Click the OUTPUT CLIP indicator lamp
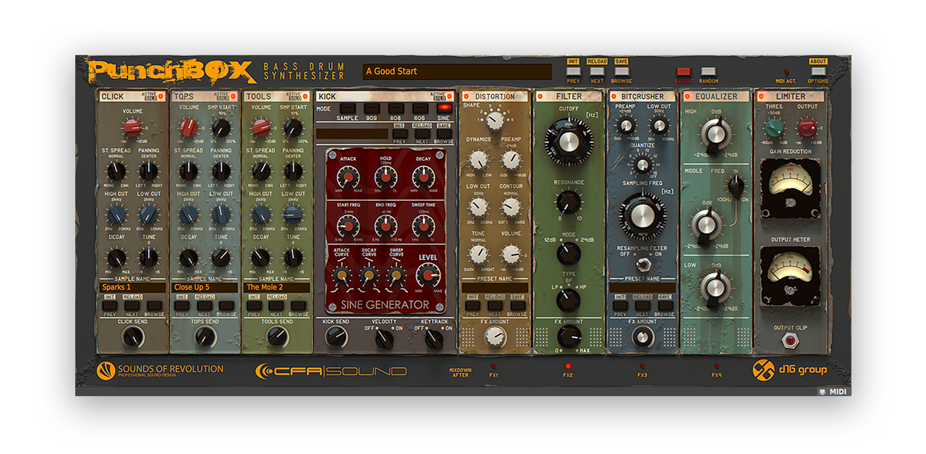 pos(789,340)
